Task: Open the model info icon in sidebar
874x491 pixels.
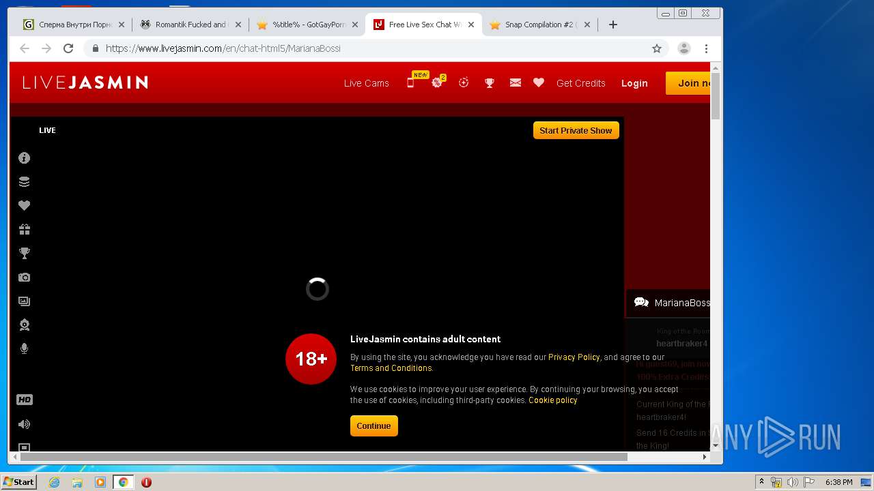Action: click(x=24, y=158)
